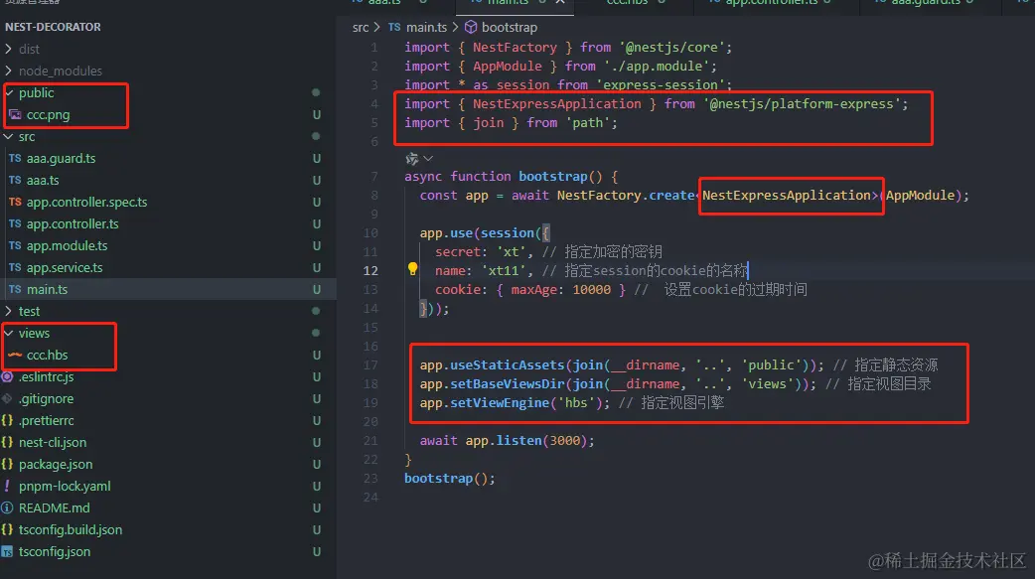The width and height of the screenshot is (1035, 579).
Task: Open pnpm-lock.yaml exclamation icon
Action: coord(7,486)
